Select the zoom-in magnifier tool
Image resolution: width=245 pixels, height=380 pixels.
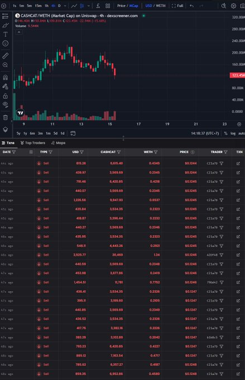click(x=5, y=65)
